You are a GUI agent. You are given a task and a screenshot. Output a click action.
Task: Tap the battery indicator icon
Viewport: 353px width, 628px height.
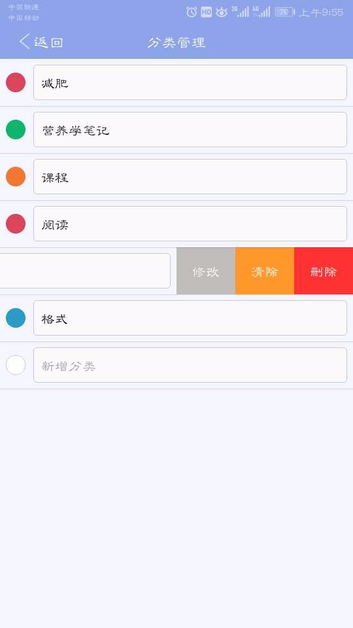tap(284, 12)
